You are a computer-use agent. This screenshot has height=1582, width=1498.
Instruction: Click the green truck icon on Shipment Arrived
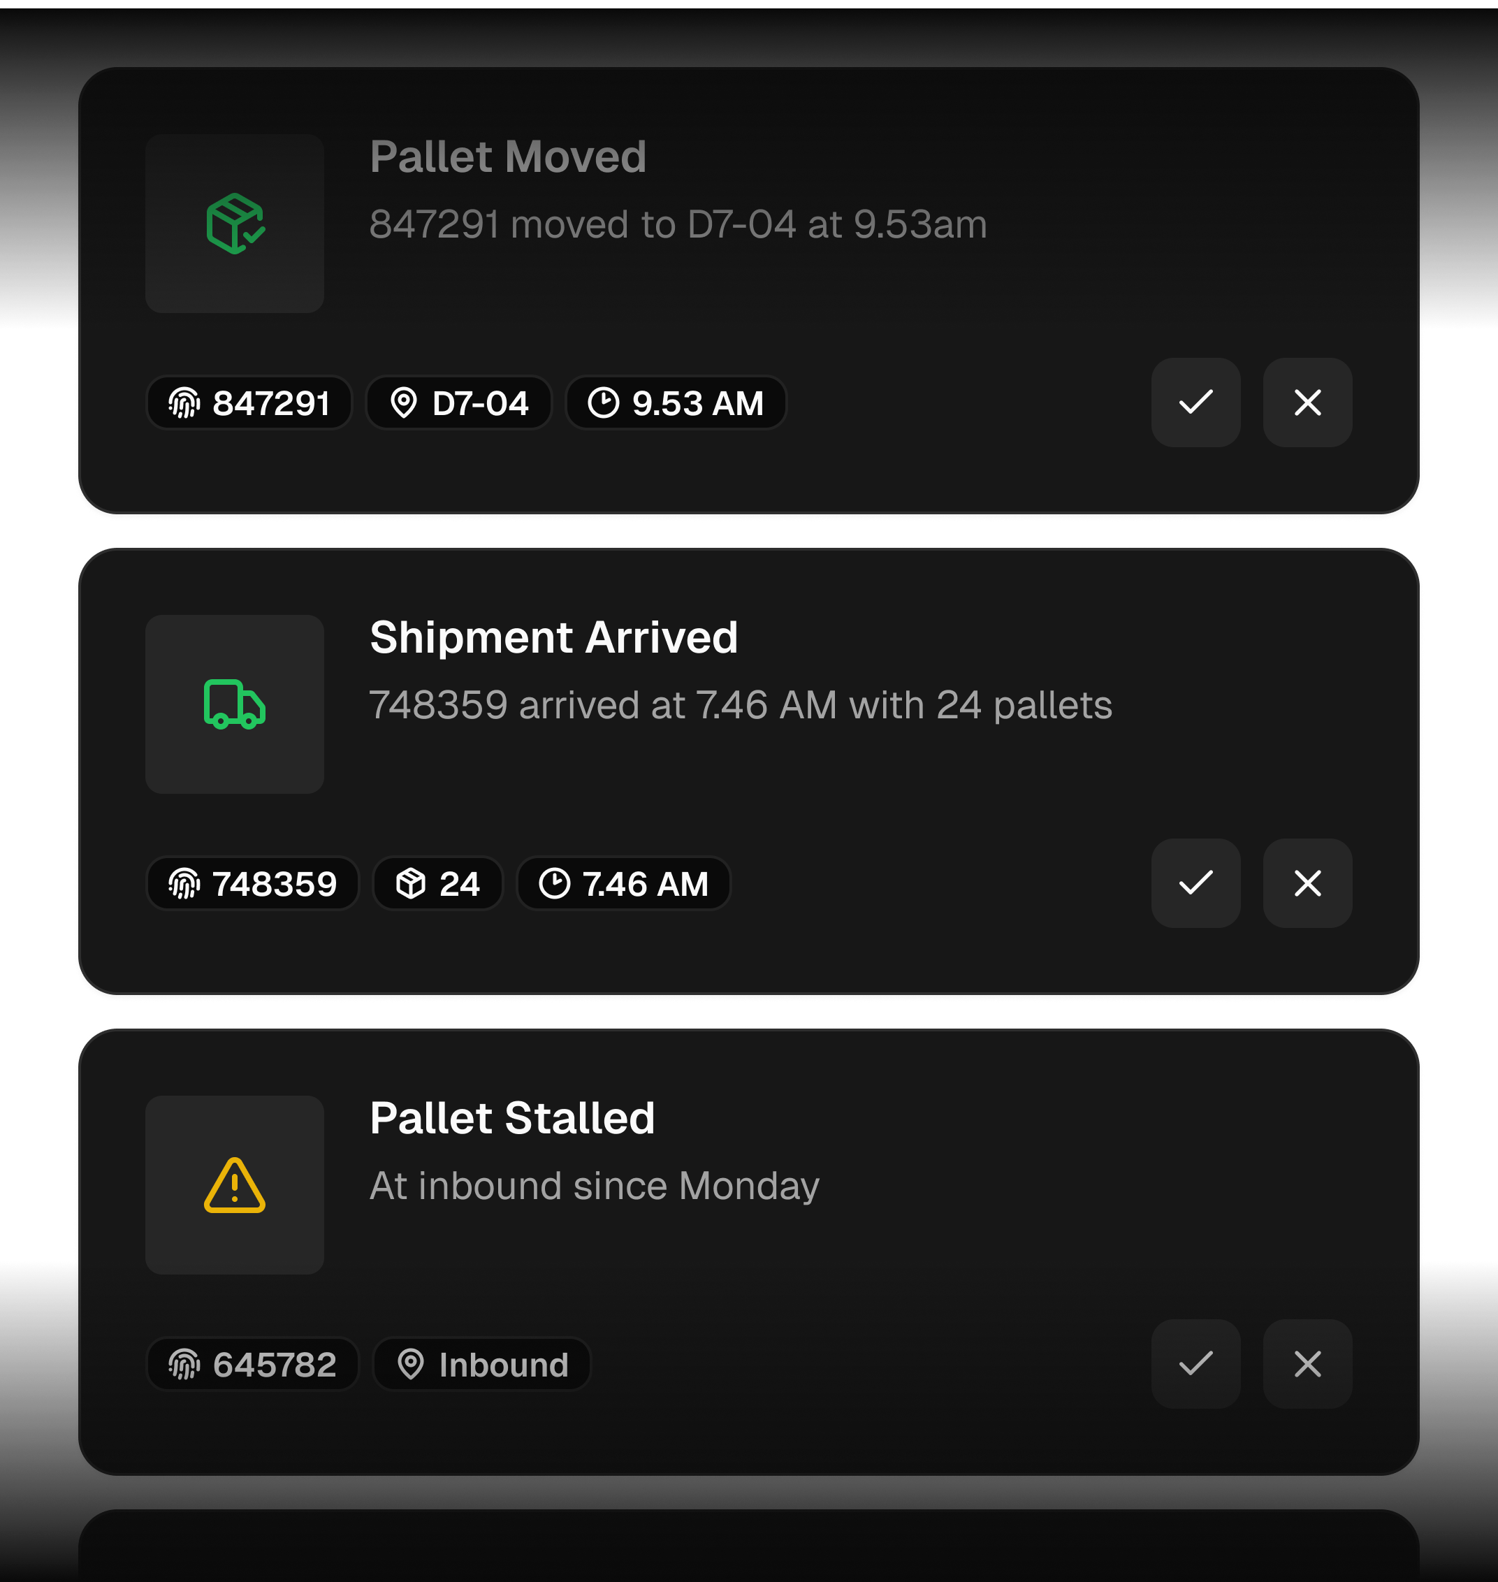235,704
